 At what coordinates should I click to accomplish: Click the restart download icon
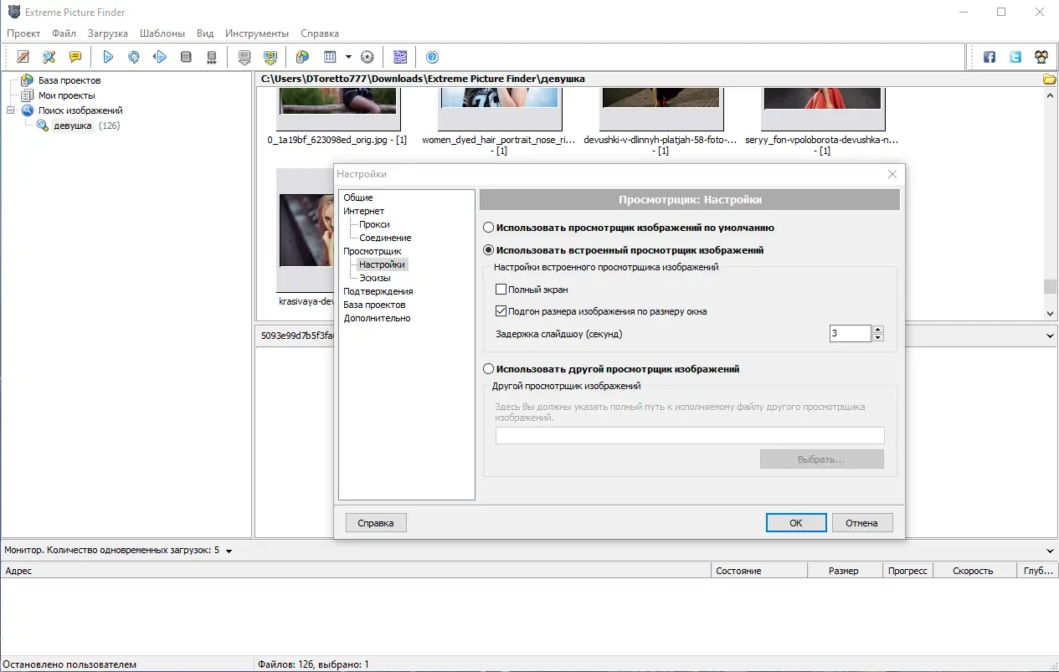(x=131, y=56)
